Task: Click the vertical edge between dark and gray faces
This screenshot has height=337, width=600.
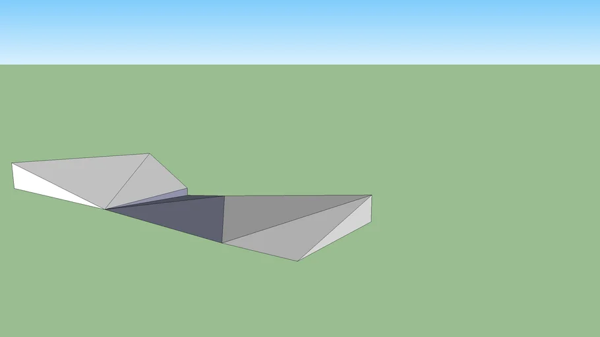Action: (x=224, y=219)
